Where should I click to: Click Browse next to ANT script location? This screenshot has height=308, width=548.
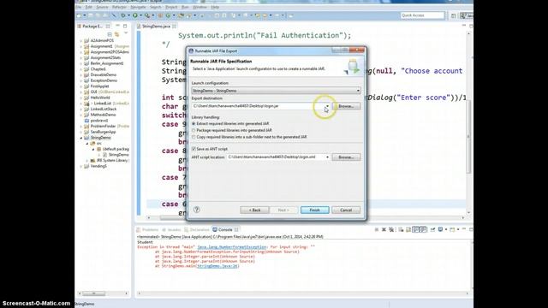coord(346,157)
